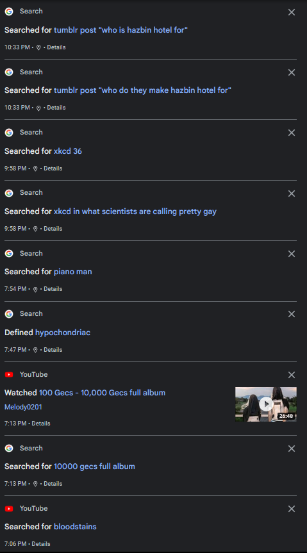
Task: Delete the "who is hazbin hotel for" entry
Action: pos(292,12)
